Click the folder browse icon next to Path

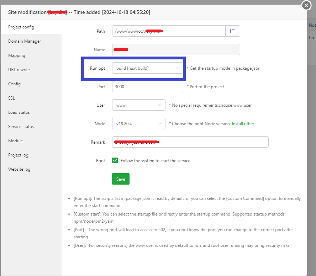[233, 31]
